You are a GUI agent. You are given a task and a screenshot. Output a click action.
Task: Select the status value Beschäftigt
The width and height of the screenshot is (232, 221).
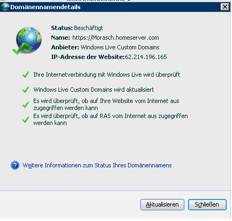88,28
